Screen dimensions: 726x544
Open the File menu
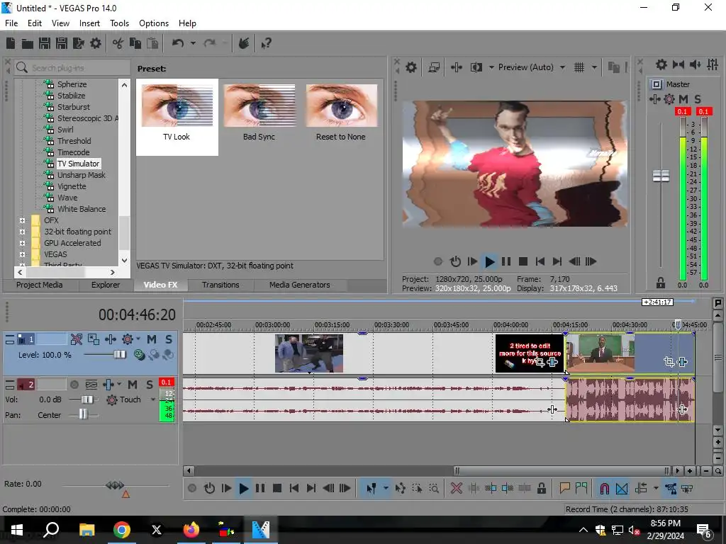tap(11, 23)
